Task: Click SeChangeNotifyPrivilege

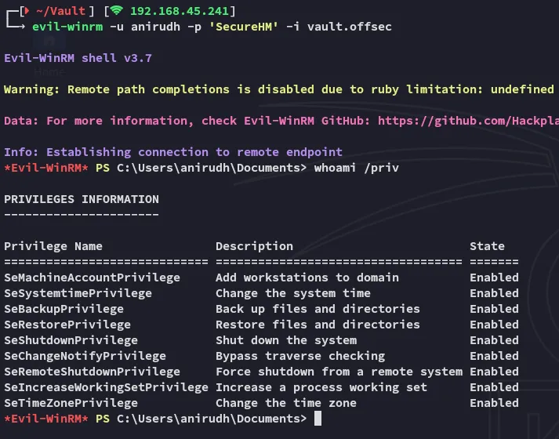Action: pos(85,356)
